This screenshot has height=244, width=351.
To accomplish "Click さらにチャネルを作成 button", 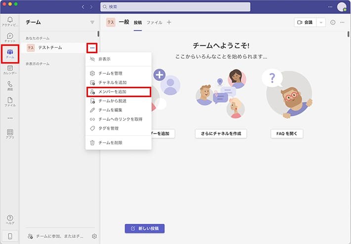I will 220,134.
